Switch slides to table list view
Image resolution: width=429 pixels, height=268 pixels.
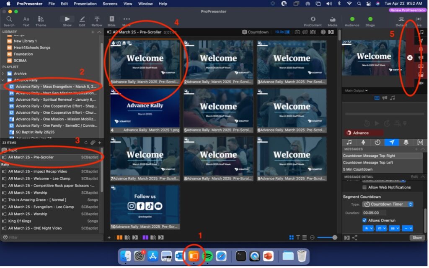click(305, 238)
